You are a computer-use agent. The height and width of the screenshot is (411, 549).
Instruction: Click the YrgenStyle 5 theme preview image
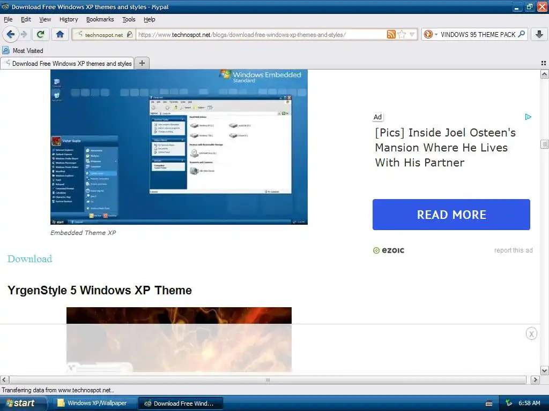point(179,339)
